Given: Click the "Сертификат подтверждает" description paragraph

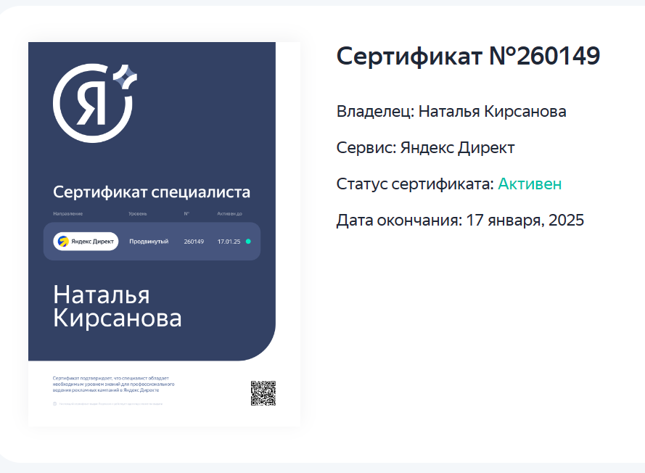Looking at the screenshot, I should coord(113,384).
